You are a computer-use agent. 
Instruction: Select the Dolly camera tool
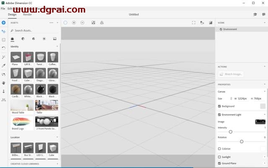tap(4, 92)
